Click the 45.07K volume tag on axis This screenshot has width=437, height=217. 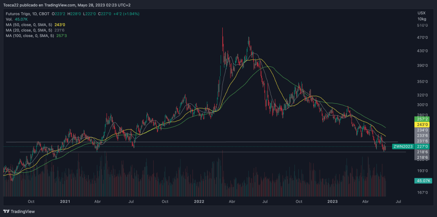422,181
